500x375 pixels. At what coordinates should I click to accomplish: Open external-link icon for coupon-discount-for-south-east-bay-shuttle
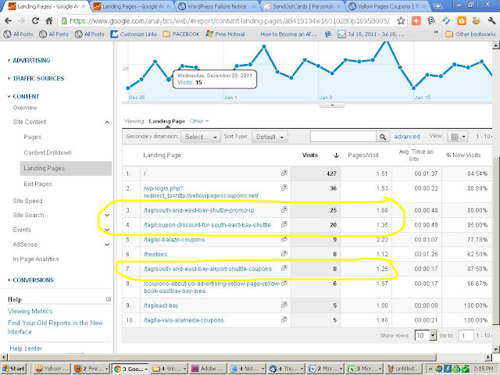[x=284, y=224]
